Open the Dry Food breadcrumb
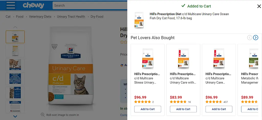The image size is (262, 120). [x=97, y=17]
